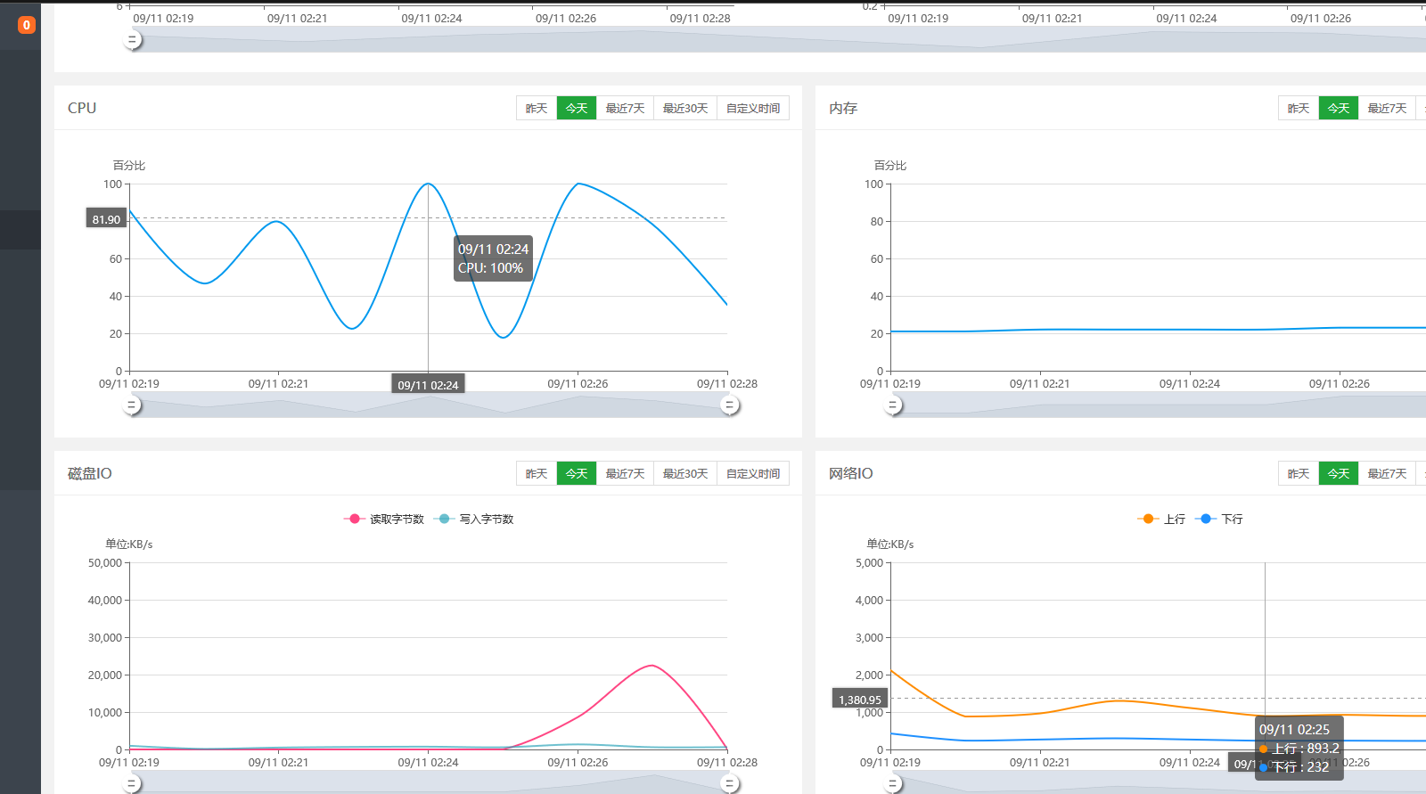Open 自定义时间 in CPU panel
Image resolution: width=1426 pixels, height=794 pixels.
(753, 108)
